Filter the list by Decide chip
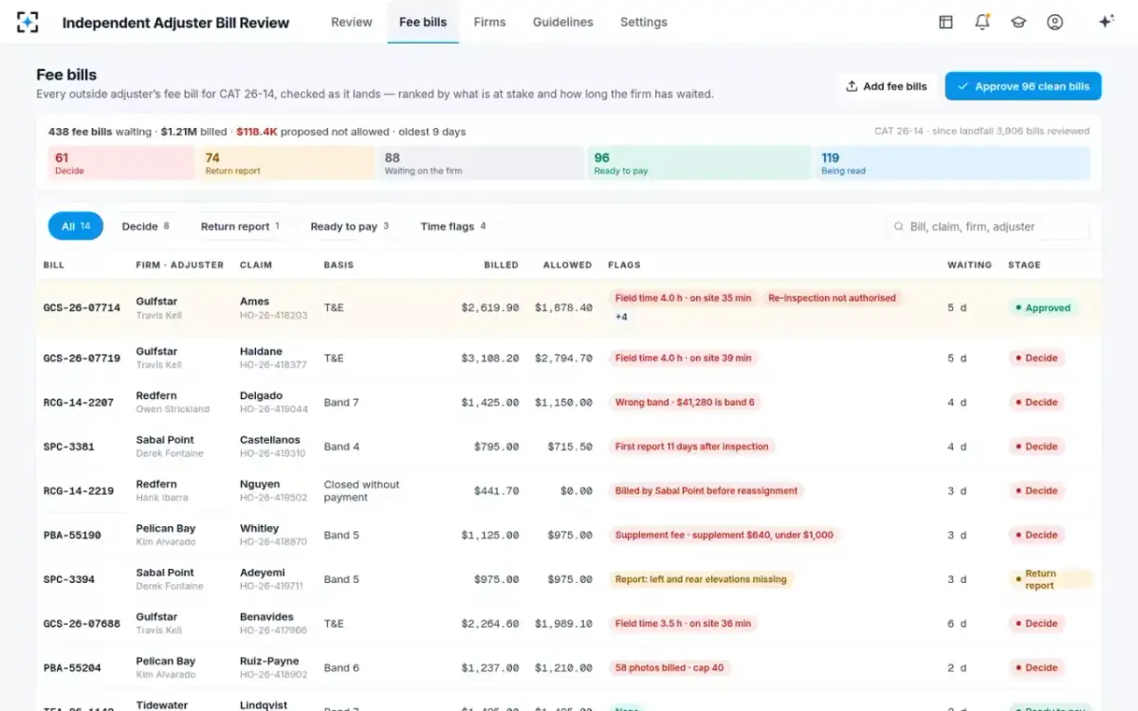Image resolution: width=1138 pixels, height=711 pixels. (145, 227)
